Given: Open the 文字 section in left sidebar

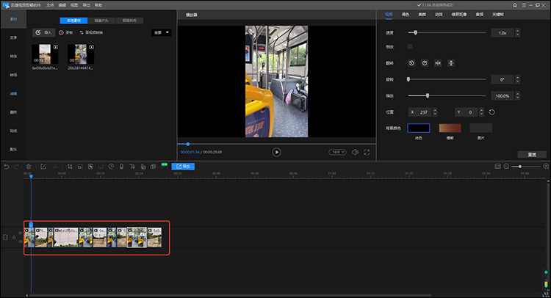Looking at the screenshot, I should 13,37.
